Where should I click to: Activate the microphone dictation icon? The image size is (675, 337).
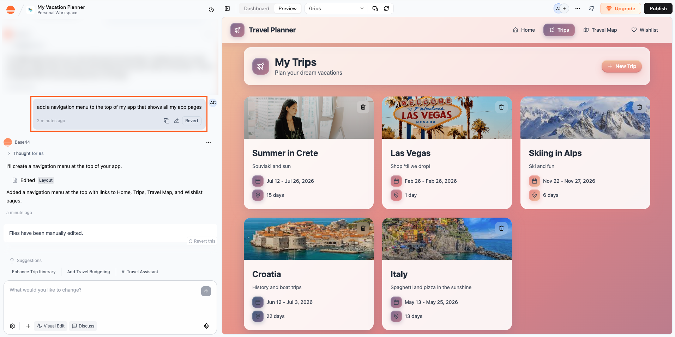coord(206,326)
